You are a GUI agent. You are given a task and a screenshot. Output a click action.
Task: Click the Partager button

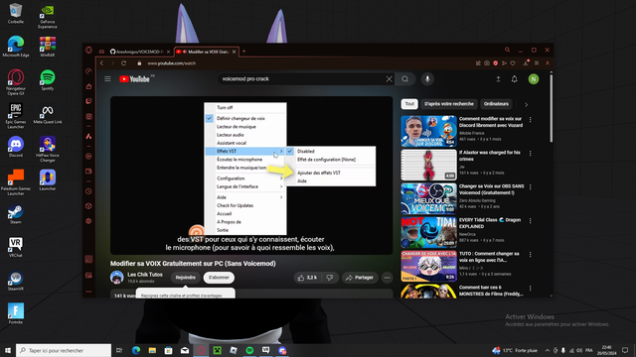360,278
